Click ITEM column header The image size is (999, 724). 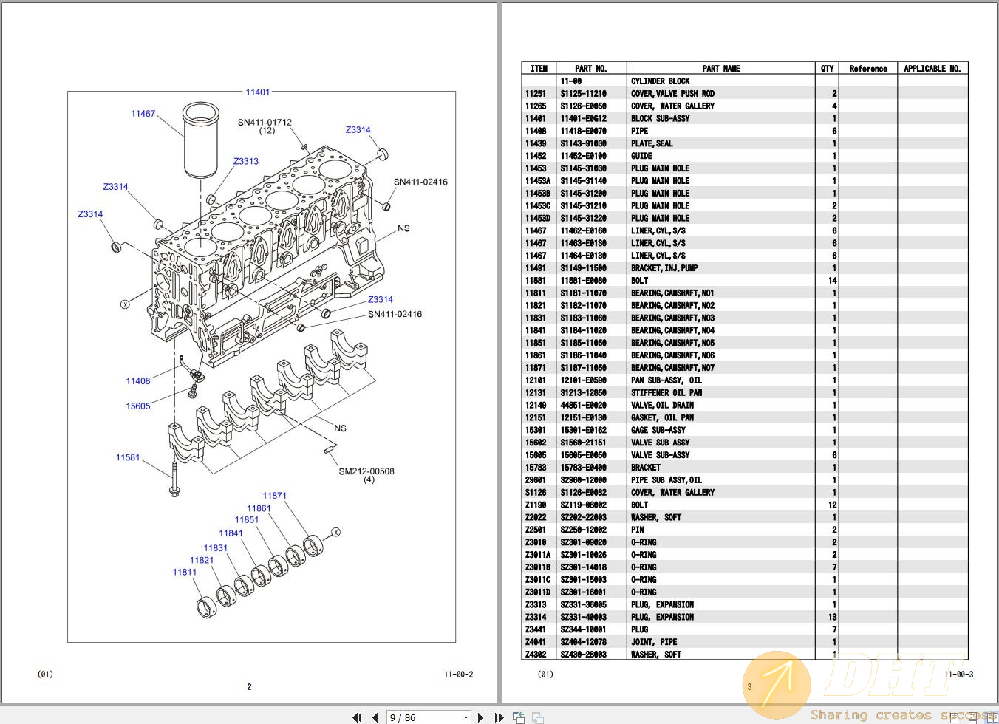tap(539, 69)
